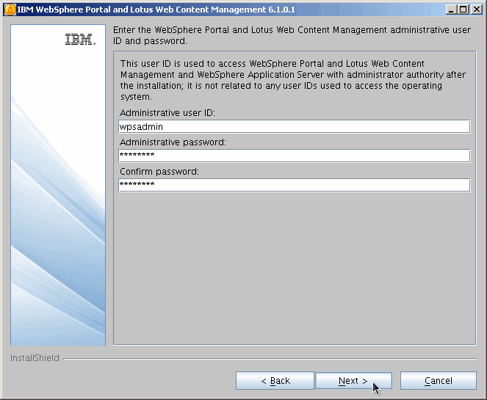Go back with the Back button
Screen dimensions: 487x400
pyautogui.click(x=275, y=381)
